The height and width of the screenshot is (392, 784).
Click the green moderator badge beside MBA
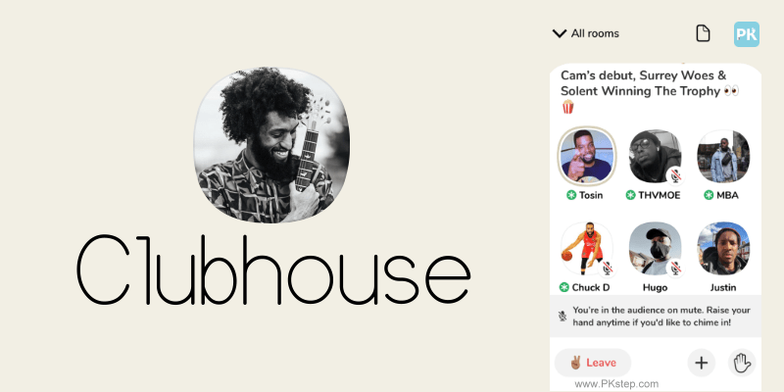pos(709,195)
